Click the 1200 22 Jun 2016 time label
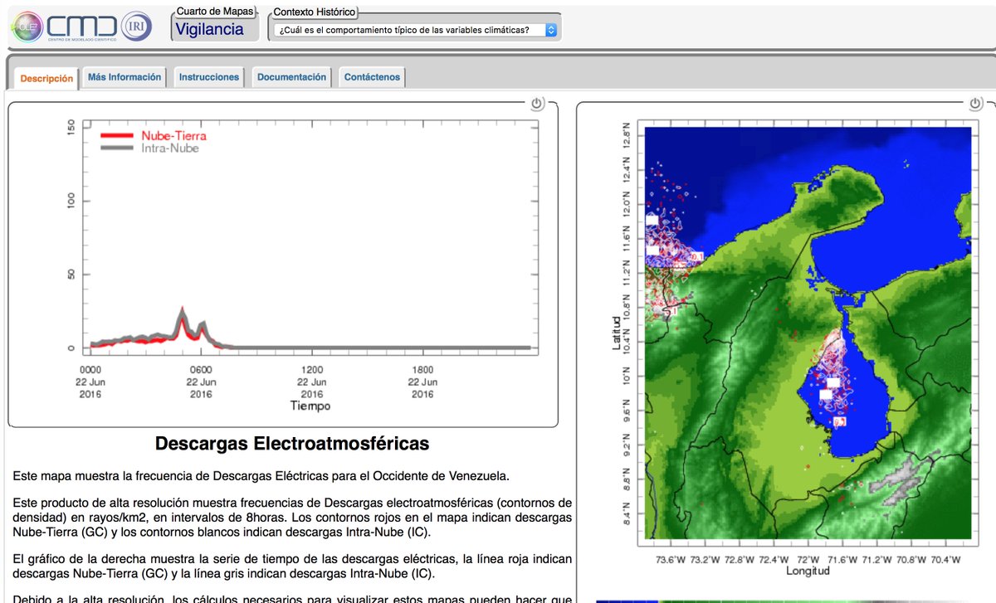 tap(312, 382)
